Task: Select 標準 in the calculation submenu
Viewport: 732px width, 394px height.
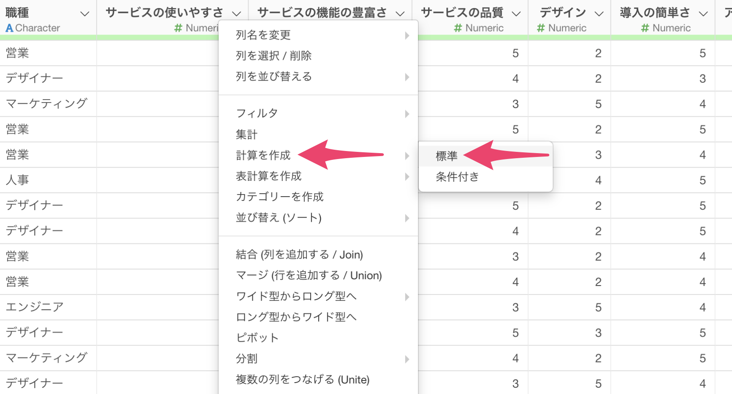Action: (447, 156)
